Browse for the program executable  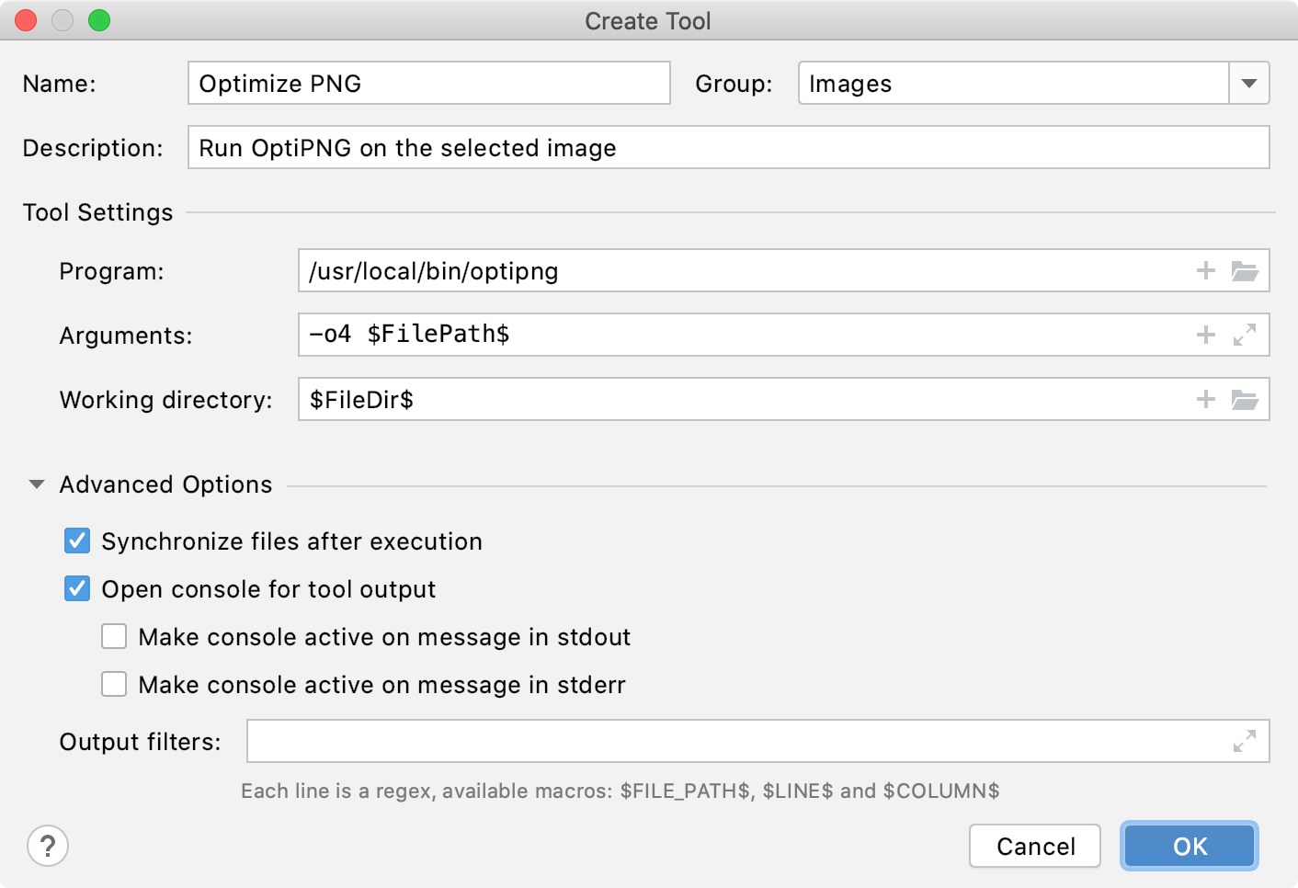point(1245,270)
